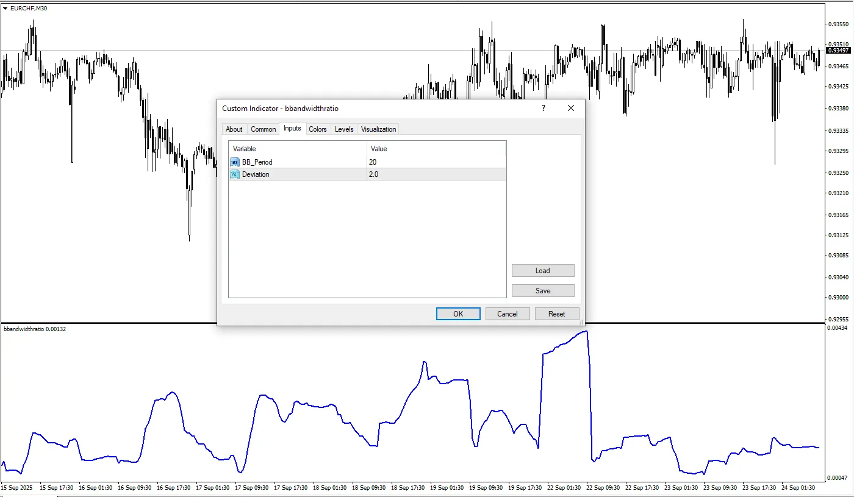
Task: Select the Deviation value 2.0 cell
Action: [436, 174]
